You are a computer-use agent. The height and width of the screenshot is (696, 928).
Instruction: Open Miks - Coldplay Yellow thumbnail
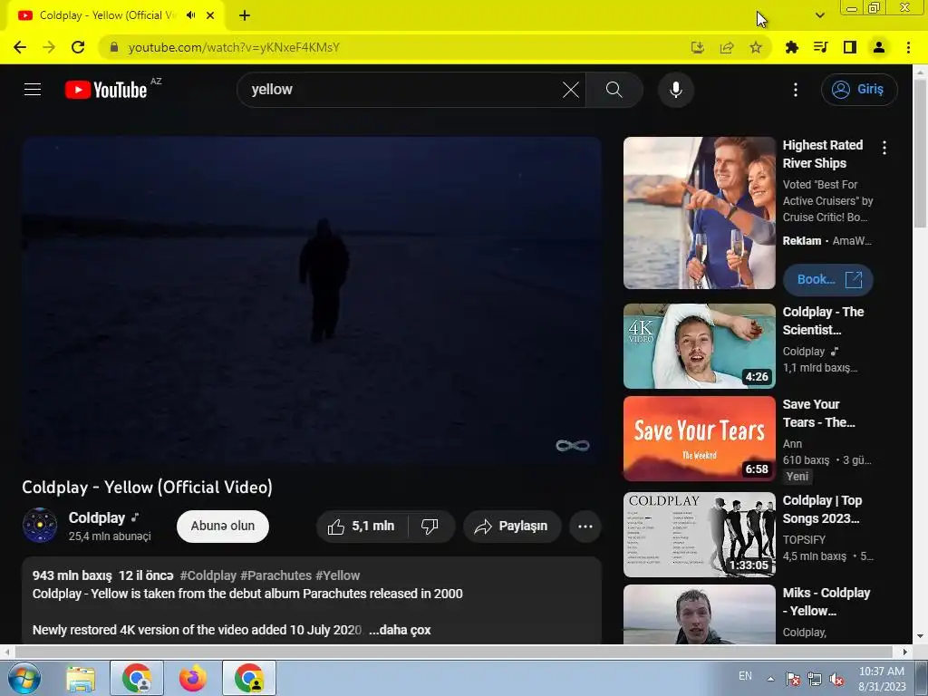coord(700,614)
